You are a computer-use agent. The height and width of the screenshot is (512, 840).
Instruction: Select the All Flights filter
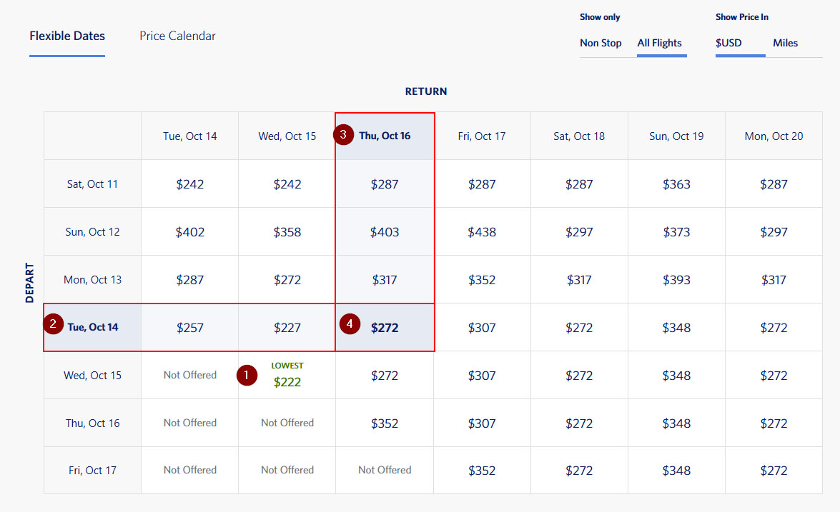pos(660,43)
